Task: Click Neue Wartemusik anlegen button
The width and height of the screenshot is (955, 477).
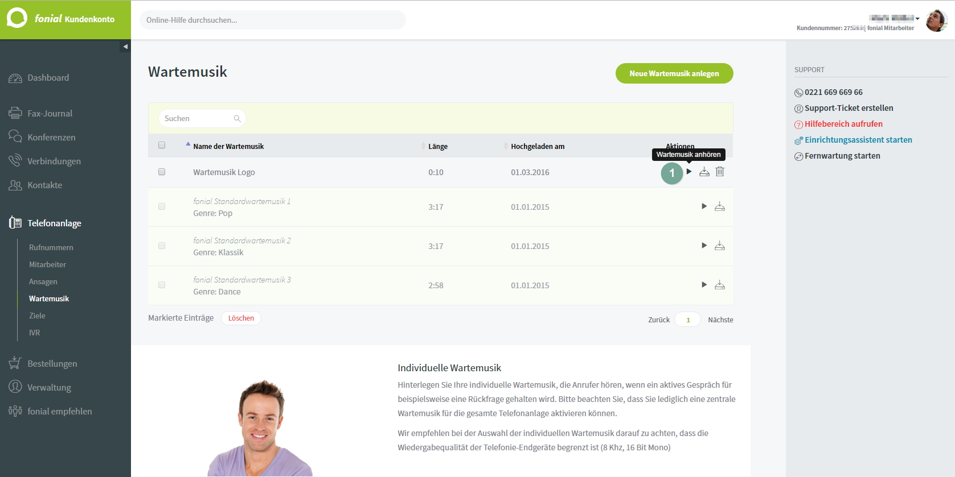Action: (x=674, y=73)
